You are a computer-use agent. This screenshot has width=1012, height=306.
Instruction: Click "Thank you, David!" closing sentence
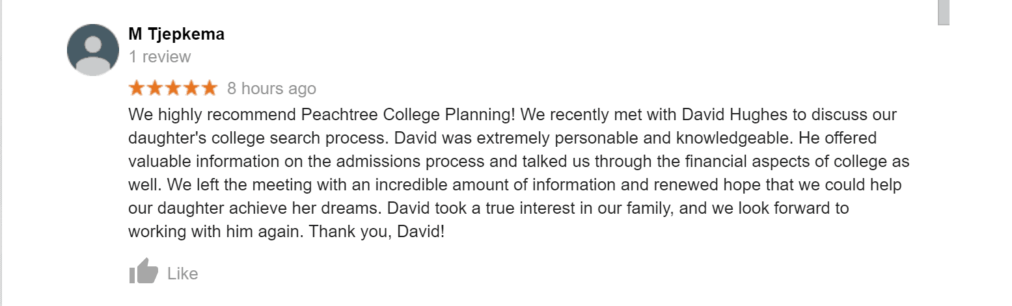(377, 232)
